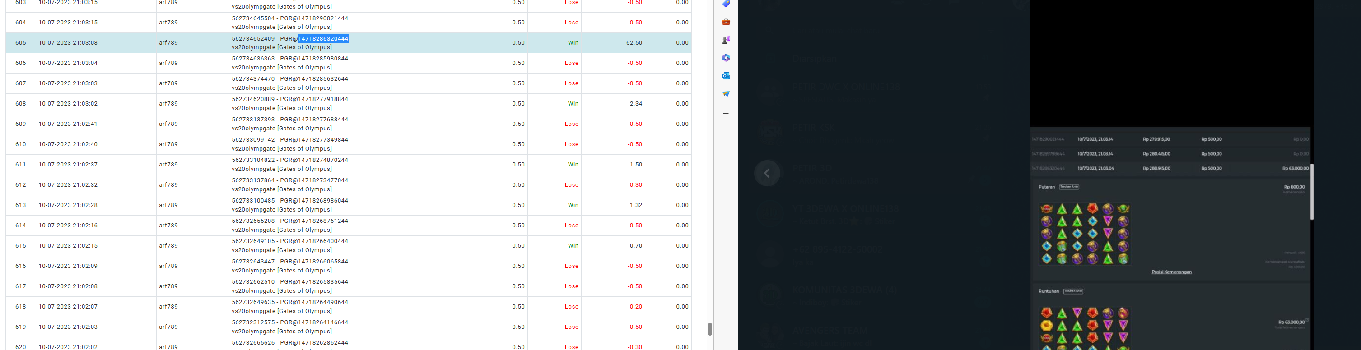Click the opened game history screenshot image
The image size is (1361, 350).
tap(1171, 175)
